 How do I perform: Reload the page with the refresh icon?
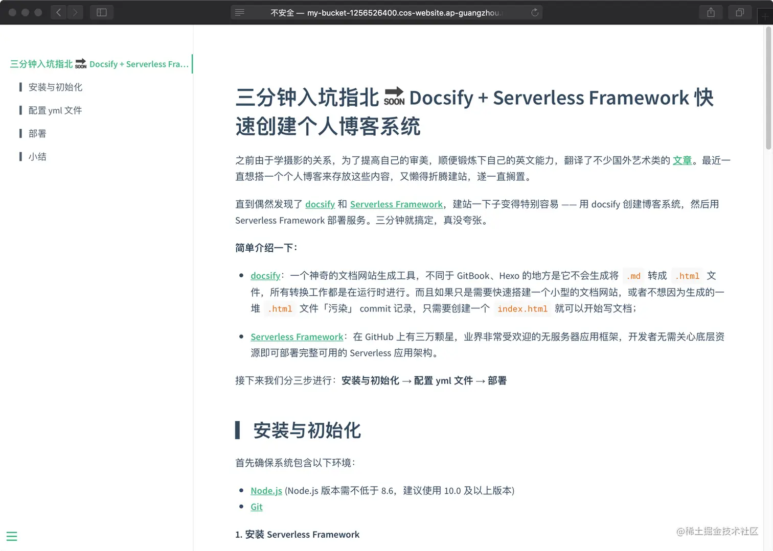pos(535,12)
